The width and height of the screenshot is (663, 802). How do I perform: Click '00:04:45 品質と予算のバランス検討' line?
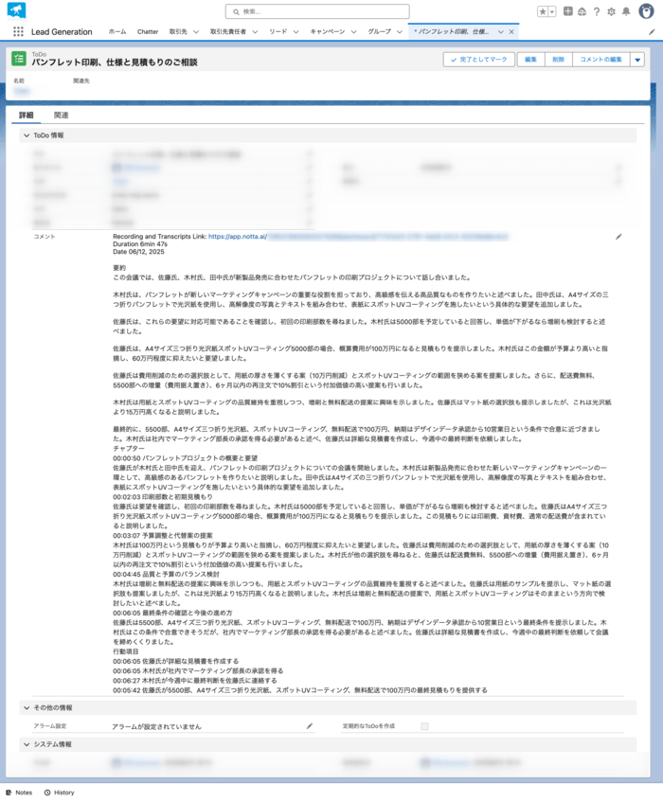pos(166,574)
